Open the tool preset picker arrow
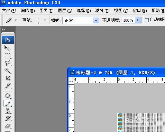The height and width of the screenshot is (132, 165). (16, 20)
